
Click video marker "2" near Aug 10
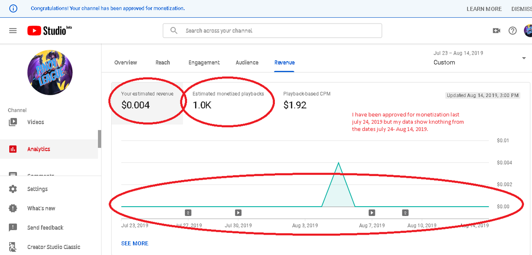click(405, 213)
